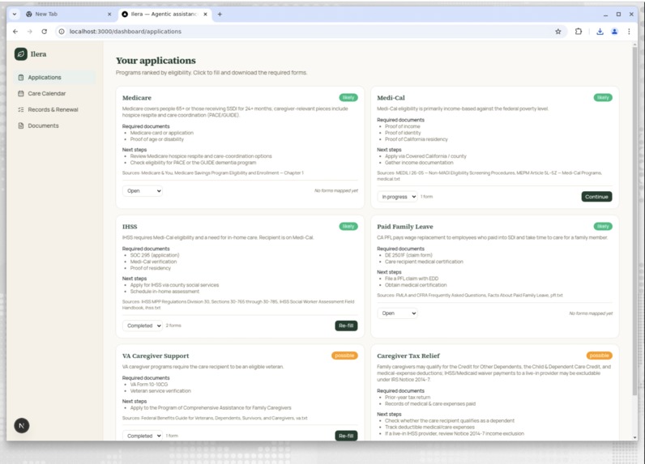This screenshot has width=645, height=464.
Task: Open Documents in the sidebar
Action: (x=55, y=126)
